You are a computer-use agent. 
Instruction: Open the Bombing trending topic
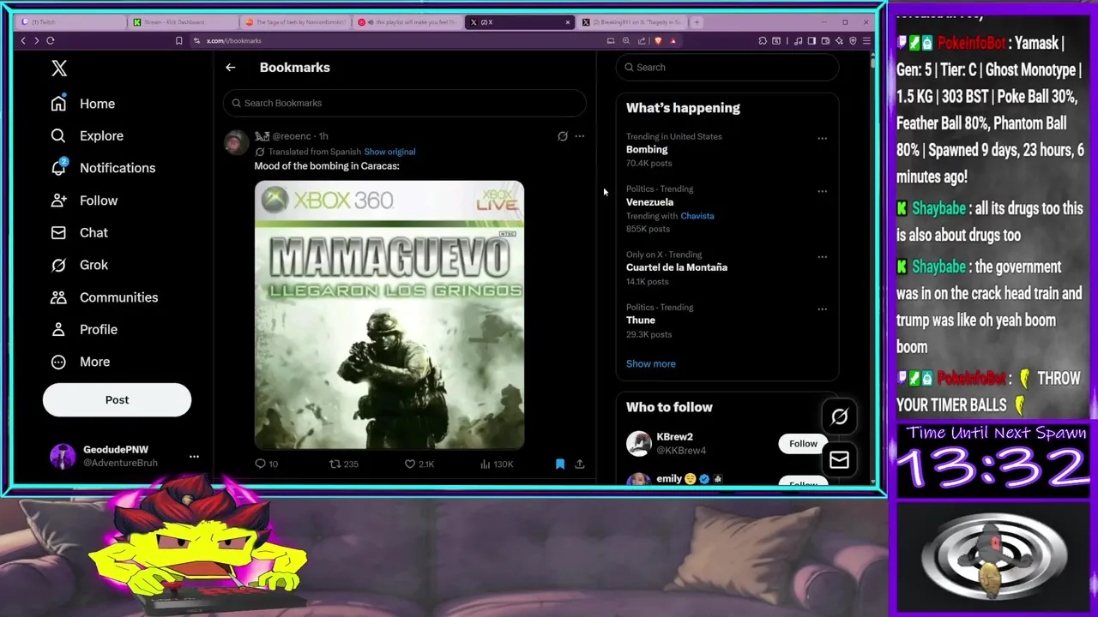(647, 149)
